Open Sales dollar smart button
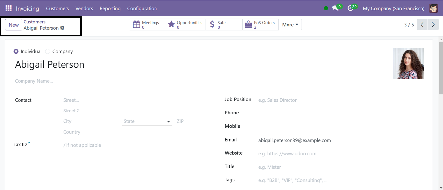 (224, 25)
